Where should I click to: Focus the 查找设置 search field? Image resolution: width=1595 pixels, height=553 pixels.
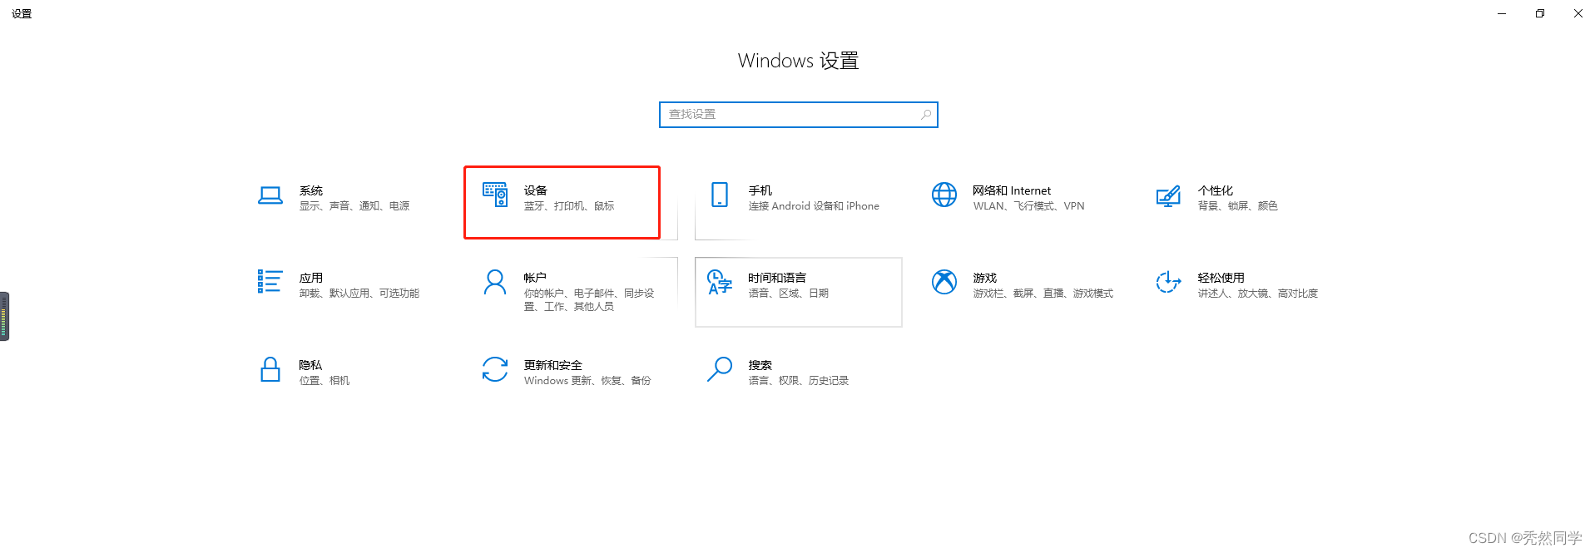799,115
